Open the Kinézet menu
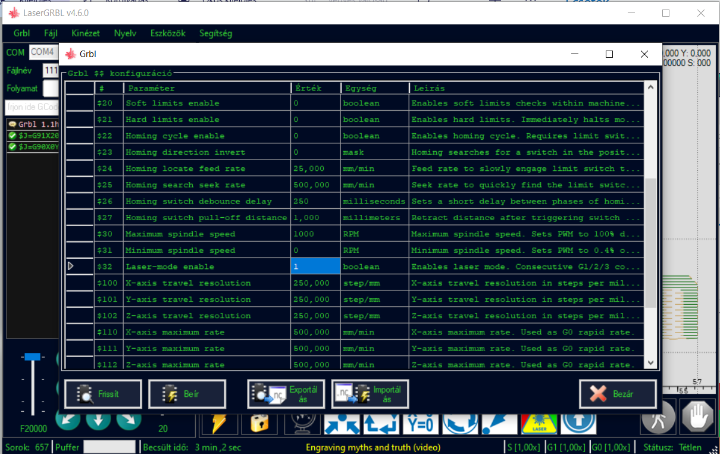Image resolution: width=720 pixels, height=454 pixels. tap(86, 33)
